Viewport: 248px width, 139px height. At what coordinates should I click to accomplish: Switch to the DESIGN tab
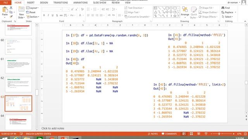44,3
